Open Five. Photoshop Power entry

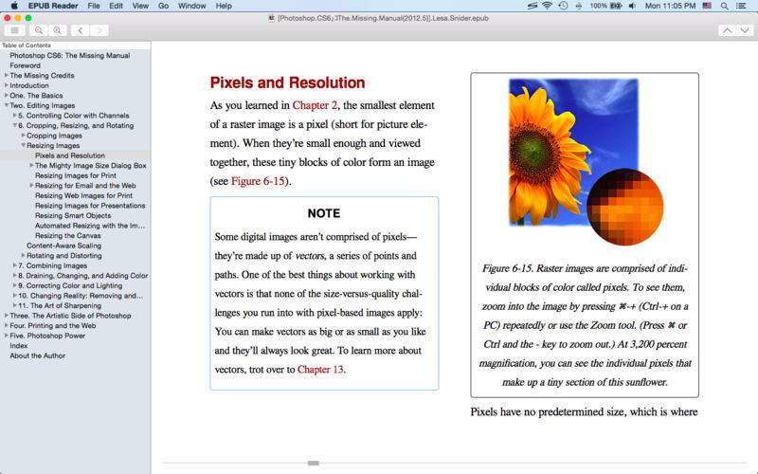(x=47, y=336)
